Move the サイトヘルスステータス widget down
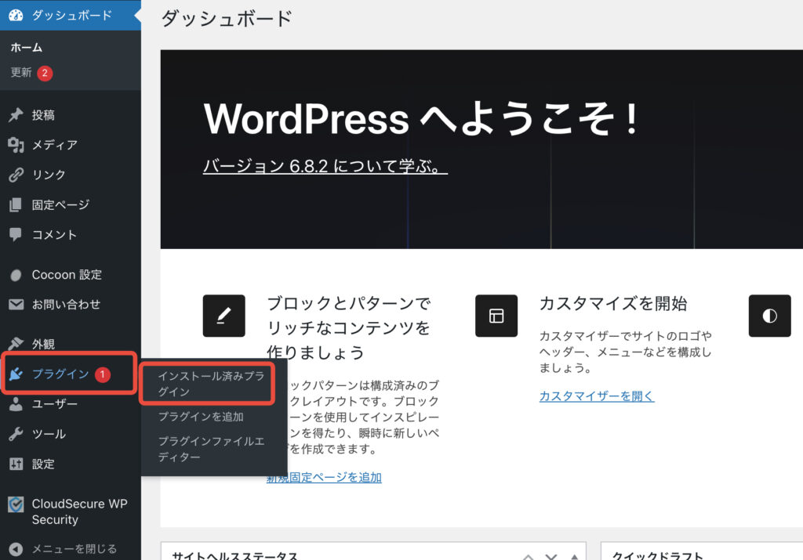 pyautogui.click(x=551, y=556)
